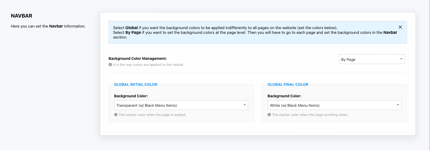Click the bold By Page text in alert
Viewport: 430px width, 150px height.
tap(133, 33)
